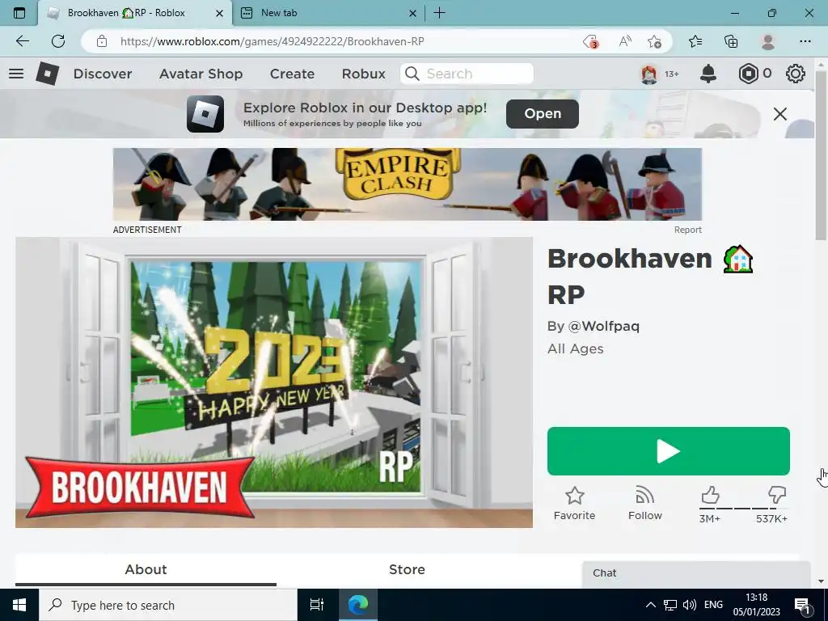
Task: Click the Favorite star icon
Action: point(575,496)
